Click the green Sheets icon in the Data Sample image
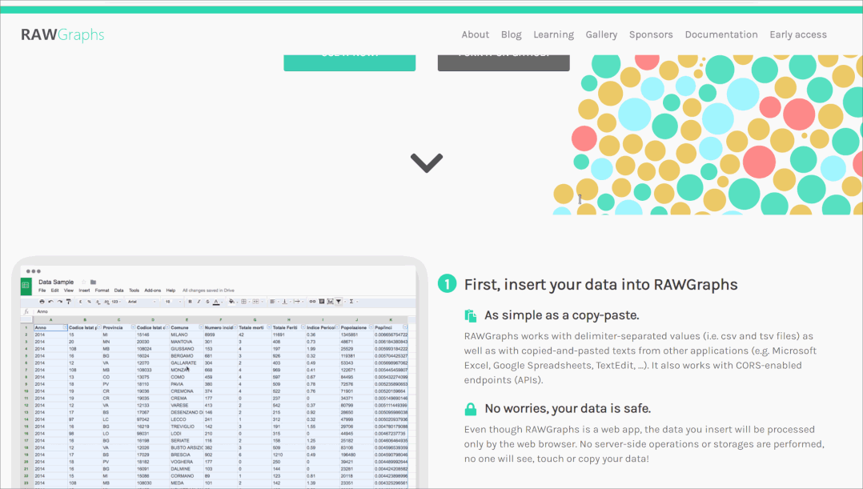The width and height of the screenshot is (863, 489). [26, 286]
